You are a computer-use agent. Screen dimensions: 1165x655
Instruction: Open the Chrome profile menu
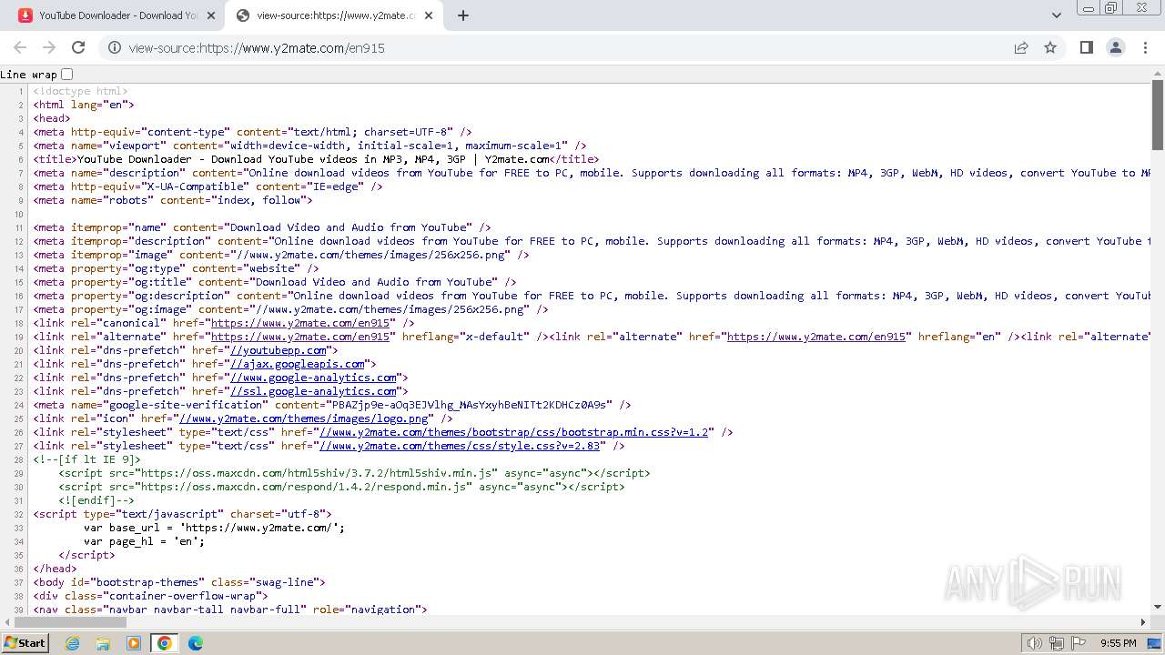(x=1115, y=47)
